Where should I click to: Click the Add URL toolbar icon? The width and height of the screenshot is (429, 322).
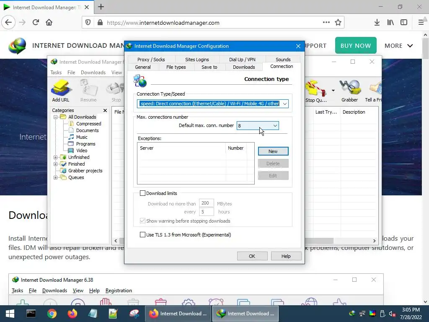click(60, 91)
